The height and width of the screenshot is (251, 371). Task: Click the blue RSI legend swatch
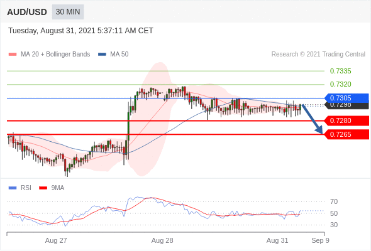13,188
